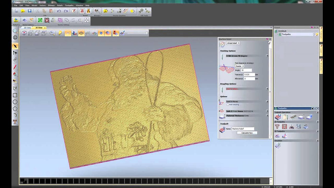
Task: Save the model with the floppy disk icon
Action: coord(30,11)
